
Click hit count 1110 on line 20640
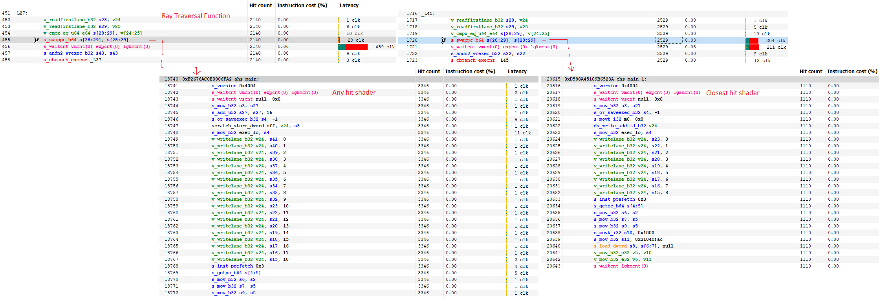(x=806, y=246)
